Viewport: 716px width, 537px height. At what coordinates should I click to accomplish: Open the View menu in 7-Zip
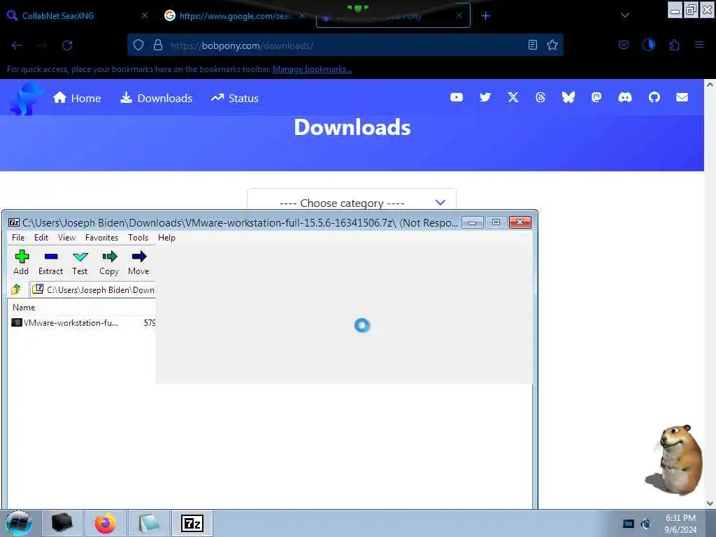pos(66,238)
